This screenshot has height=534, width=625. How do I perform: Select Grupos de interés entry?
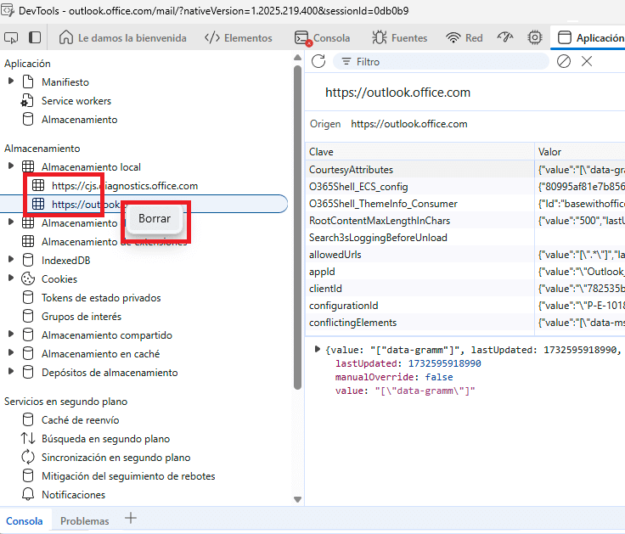pos(82,317)
